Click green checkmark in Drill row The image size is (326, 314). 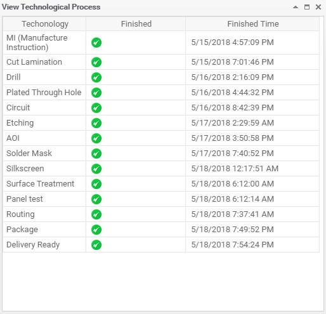click(x=96, y=77)
